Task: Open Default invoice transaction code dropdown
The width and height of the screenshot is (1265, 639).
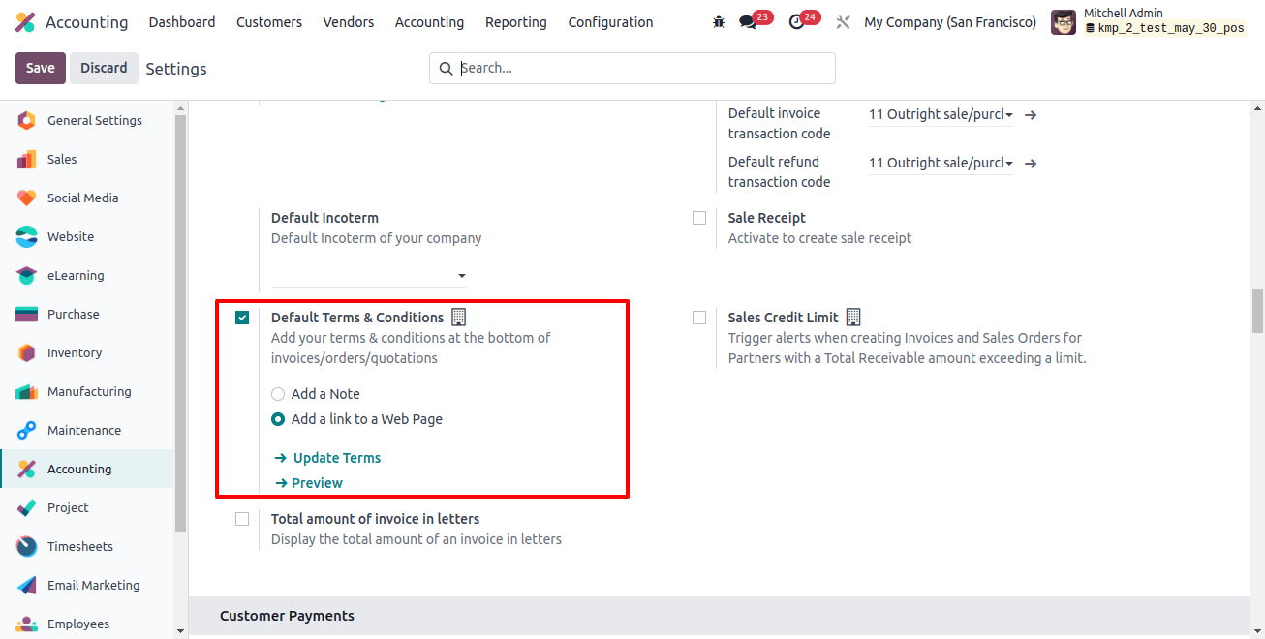Action: click(941, 114)
